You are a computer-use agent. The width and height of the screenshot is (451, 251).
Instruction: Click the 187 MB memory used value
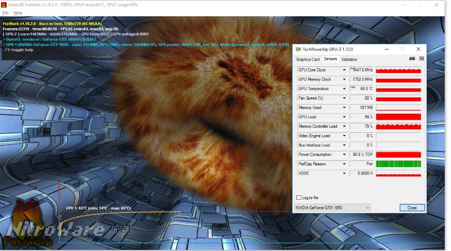pyautogui.click(x=362, y=107)
